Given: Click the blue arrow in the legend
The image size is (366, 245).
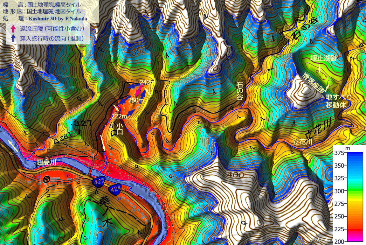Looking at the screenshot, I should tap(13, 38).
